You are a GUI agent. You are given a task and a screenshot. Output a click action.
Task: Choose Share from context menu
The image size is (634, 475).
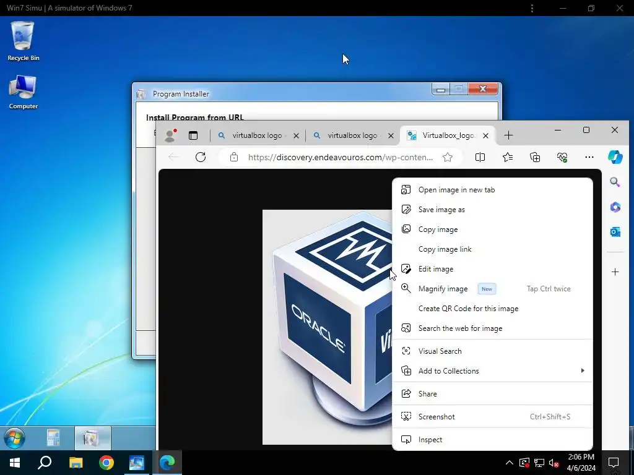[x=492, y=394]
